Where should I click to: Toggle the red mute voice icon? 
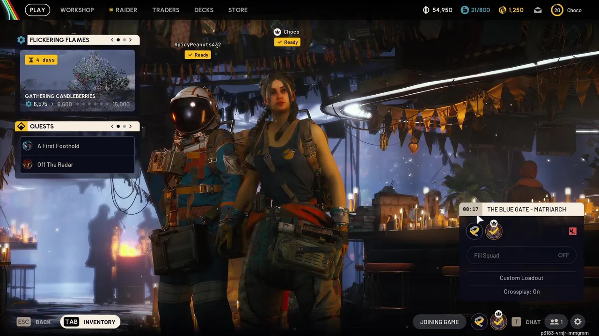pos(572,231)
